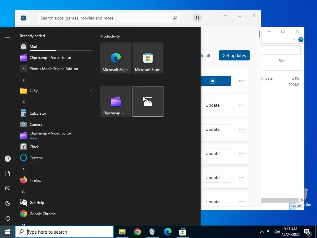
Task: Click the Store search magnifier icon
Action: pos(175,18)
